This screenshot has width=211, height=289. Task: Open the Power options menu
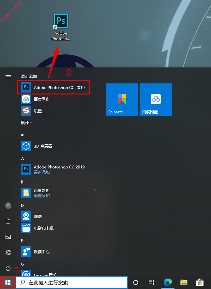(x=8, y=268)
